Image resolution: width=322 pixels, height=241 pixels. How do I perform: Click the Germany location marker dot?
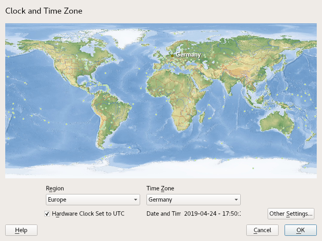(x=173, y=55)
